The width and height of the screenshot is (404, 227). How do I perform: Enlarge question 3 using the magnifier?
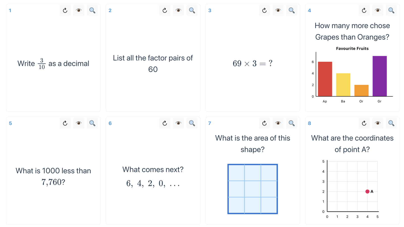pos(291,11)
